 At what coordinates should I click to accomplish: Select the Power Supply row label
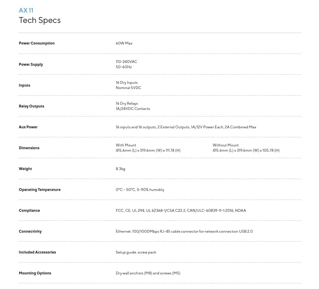coord(31,65)
